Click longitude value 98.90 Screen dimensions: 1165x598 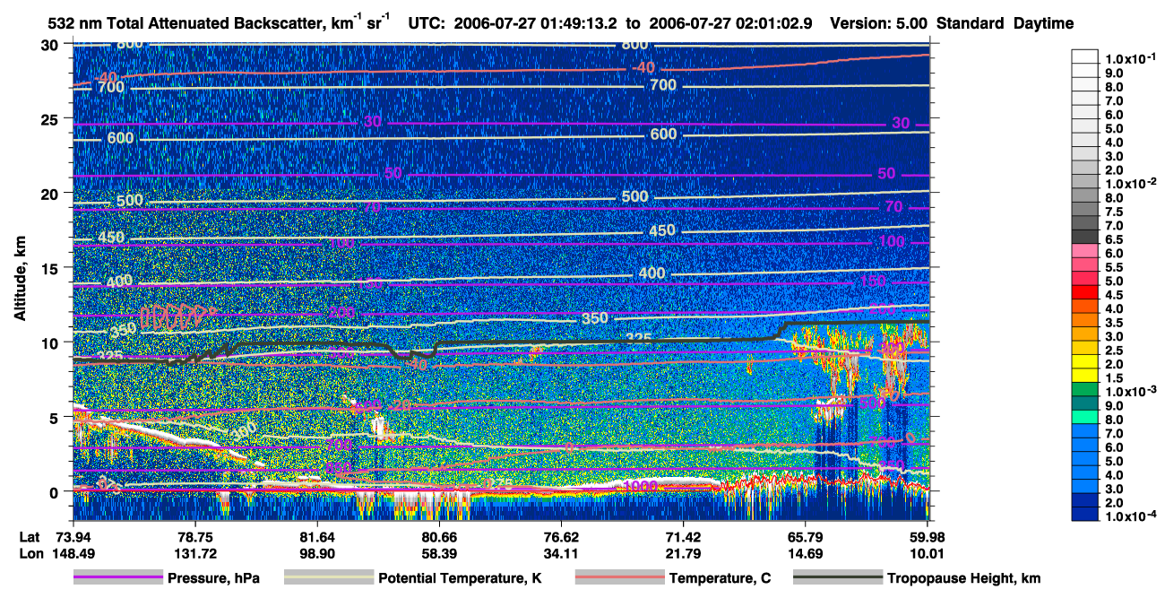(x=317, y=553)
